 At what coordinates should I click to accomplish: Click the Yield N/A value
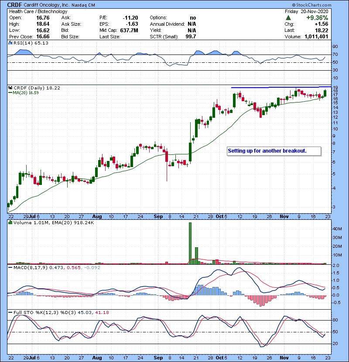tap(192, 30)
